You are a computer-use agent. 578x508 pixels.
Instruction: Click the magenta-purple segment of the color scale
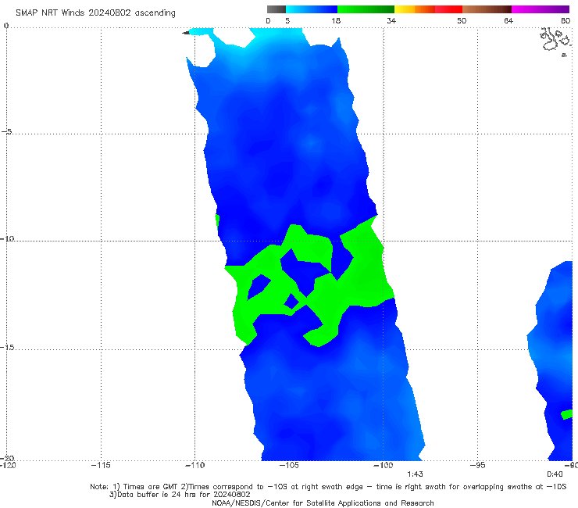click(x=541, y=9)
